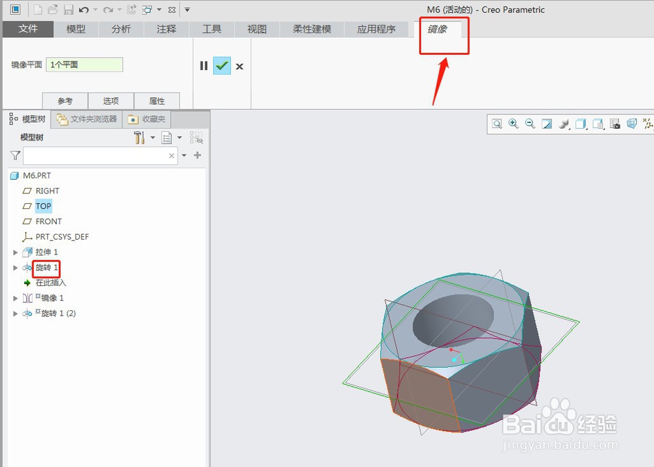The width and height of the screenshot is (654, 467).
Task: Open the 参考 panel tab
Action: (x=65, y=101)
